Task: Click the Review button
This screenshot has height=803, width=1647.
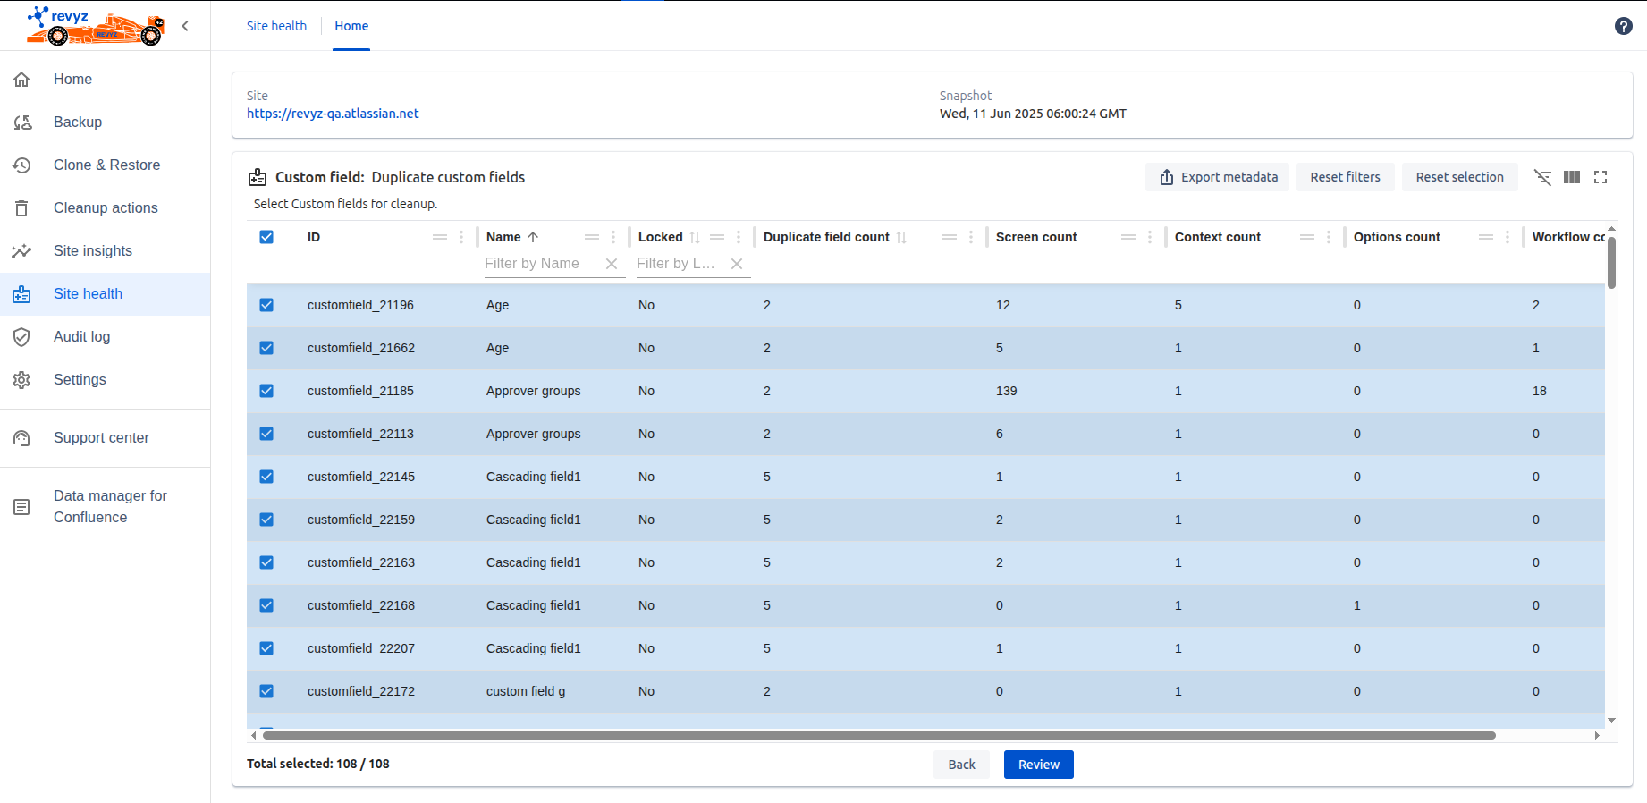Action: pyautogui.click(x=1038, y=765)
